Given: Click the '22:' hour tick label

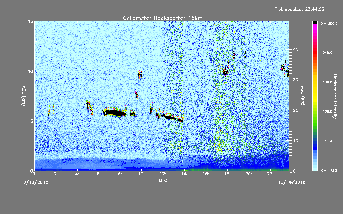Looking at the screenshot, I should 270,174.
